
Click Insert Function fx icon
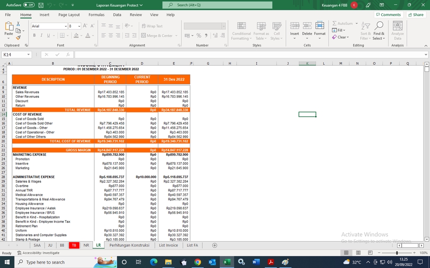[68, 54]
